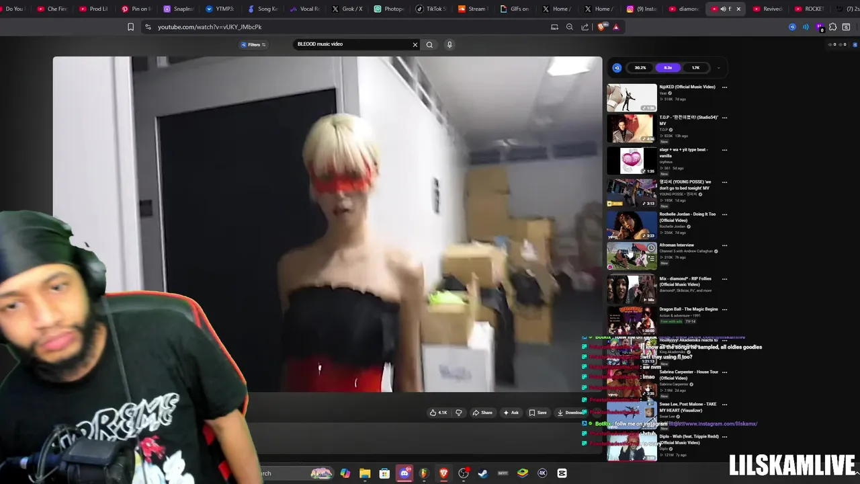Download the current video
860x484 pixels.
(x=570, y=413)
